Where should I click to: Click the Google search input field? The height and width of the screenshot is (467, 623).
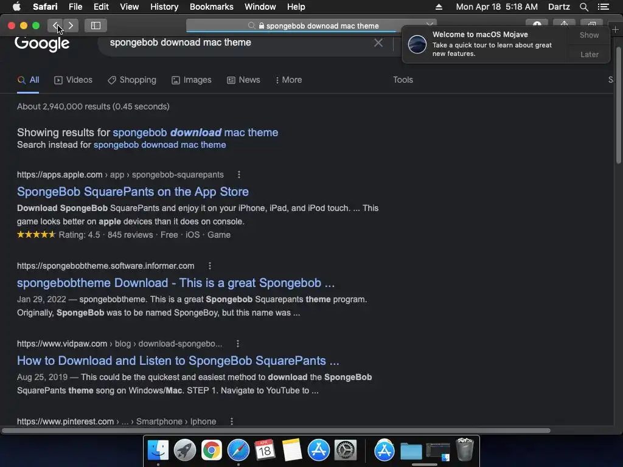coord(238,43)
